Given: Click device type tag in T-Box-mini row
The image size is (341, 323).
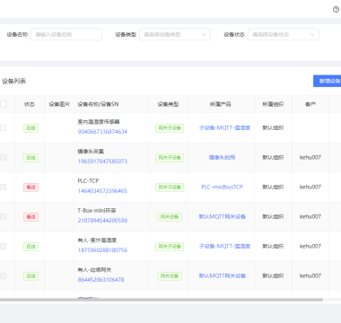Looking at the screenshot, I should [170, 217].
